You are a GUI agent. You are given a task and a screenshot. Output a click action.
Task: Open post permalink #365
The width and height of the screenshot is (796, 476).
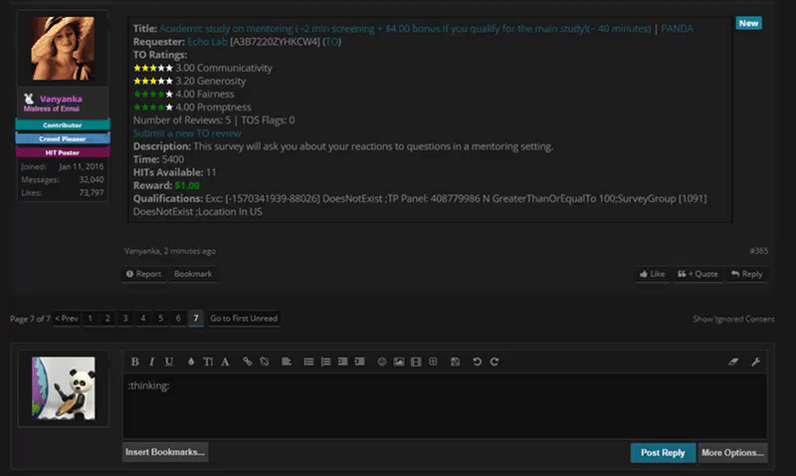point(759,251)
